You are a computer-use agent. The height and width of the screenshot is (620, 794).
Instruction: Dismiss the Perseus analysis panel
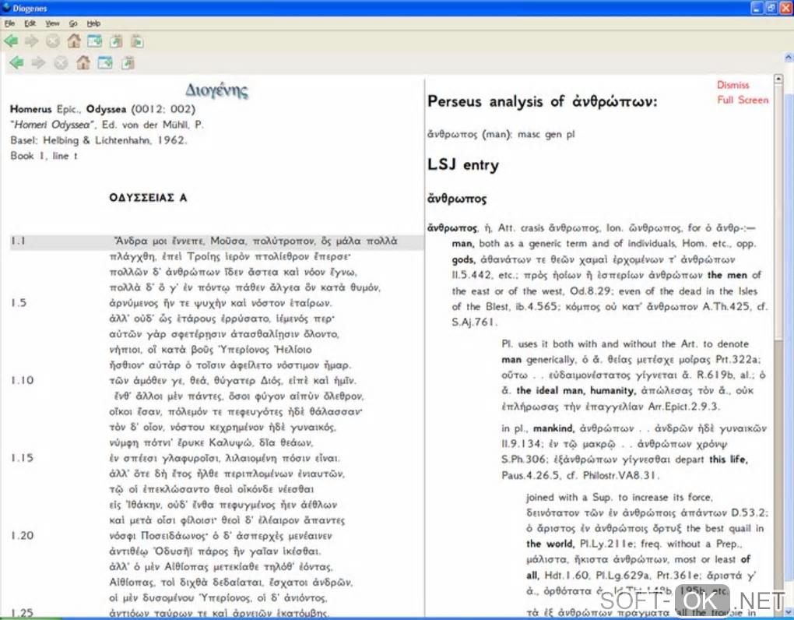[x=733, y=85]
